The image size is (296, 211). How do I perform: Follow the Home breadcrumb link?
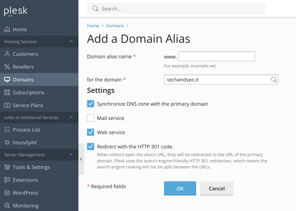point(93,26)
